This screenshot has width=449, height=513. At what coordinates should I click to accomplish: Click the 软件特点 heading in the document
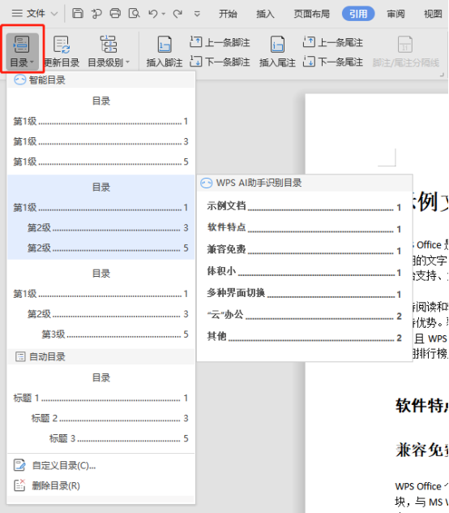click(422, 406)
